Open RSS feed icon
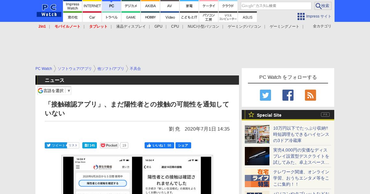This screenshot has width=370, height=194. click(x=310, y=95)
